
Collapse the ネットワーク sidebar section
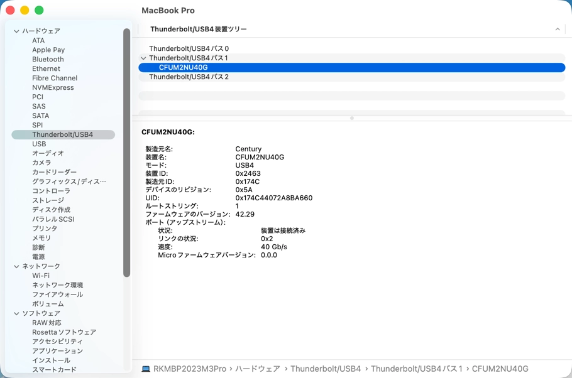pos(16,266)
